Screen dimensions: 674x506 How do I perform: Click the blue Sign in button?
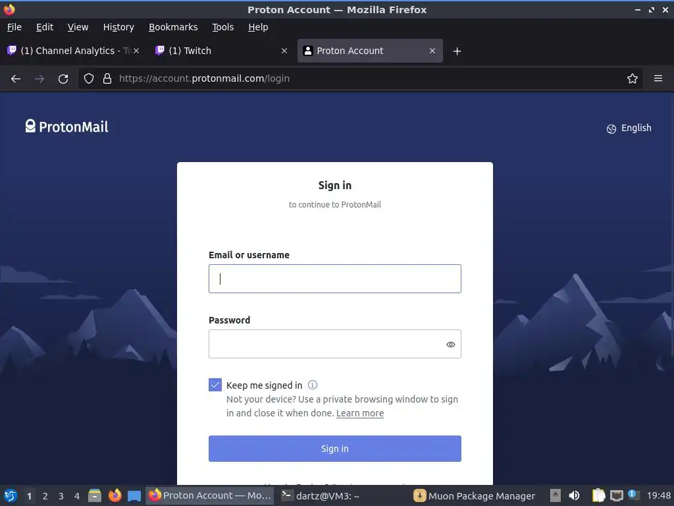tap(335, 448)
